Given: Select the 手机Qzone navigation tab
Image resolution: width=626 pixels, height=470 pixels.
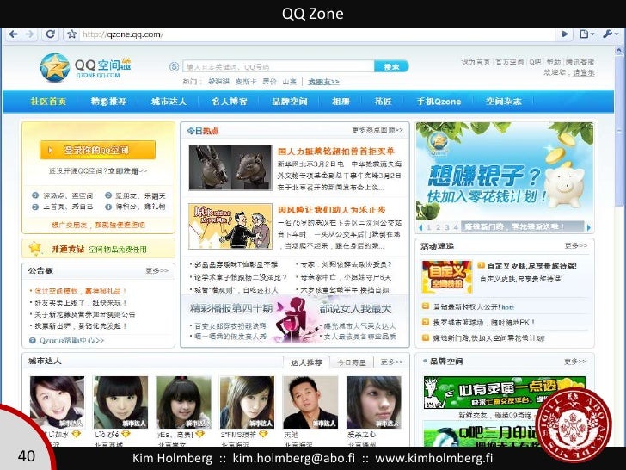Looking at the screenshot, I should 439,102.
